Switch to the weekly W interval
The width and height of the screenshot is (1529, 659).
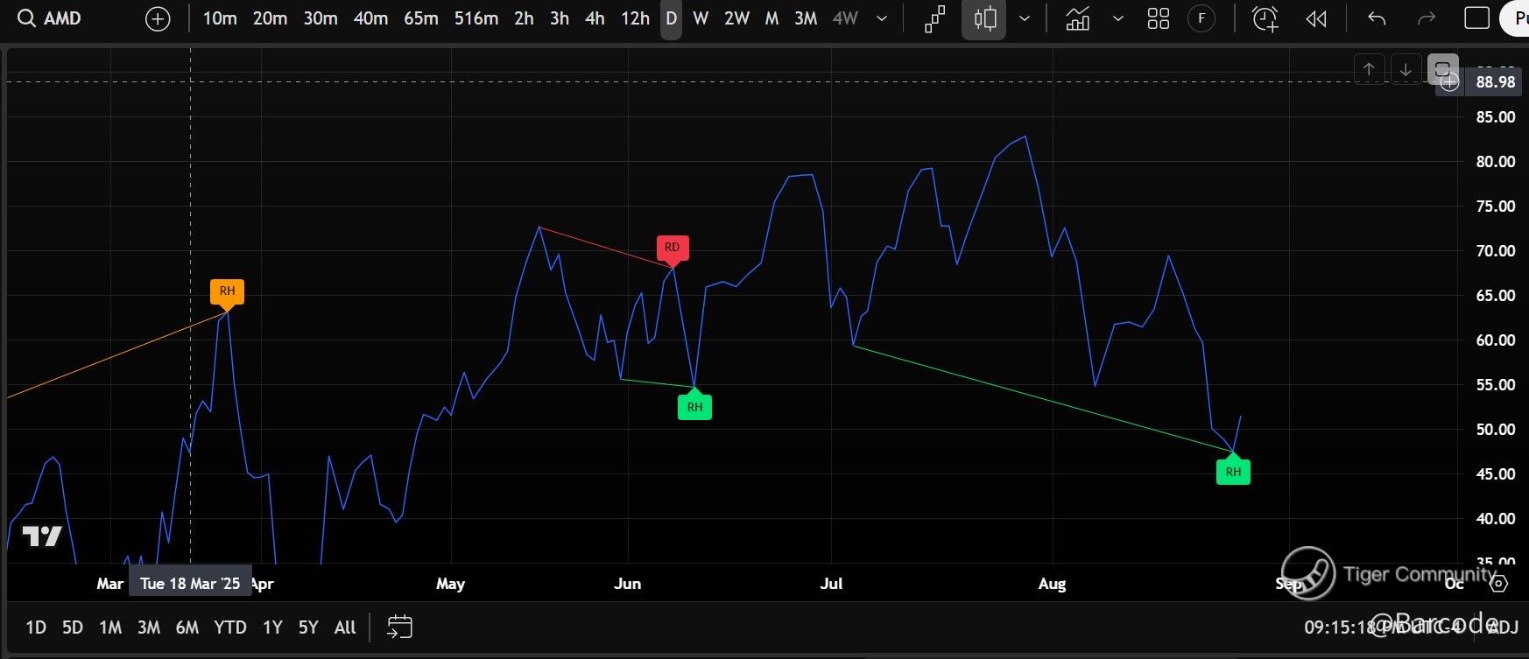point(701,18)
